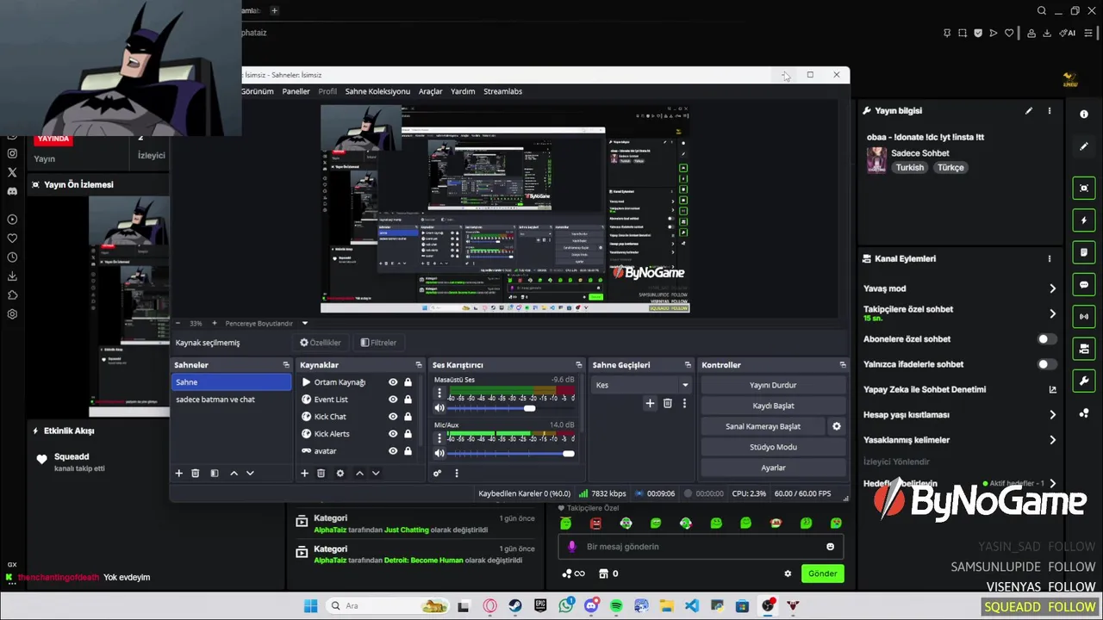The image size is (1103, 620).
Task: Click Kaydı Başlat button
Action: (x=773, y=406)
